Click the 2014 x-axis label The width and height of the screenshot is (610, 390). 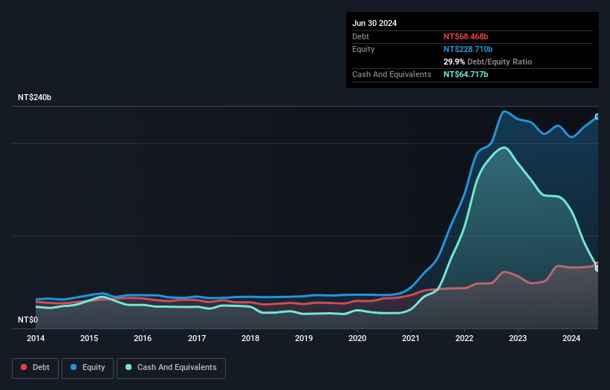[x=36, y=338]
